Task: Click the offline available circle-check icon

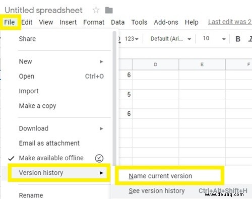Action: coord(99,158)
